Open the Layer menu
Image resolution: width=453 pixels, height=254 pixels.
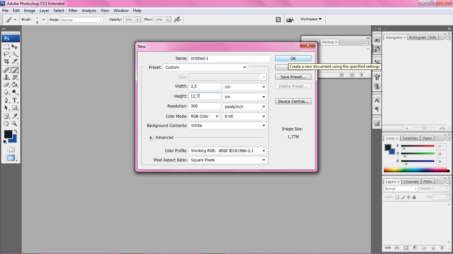[x=44, y=11]
